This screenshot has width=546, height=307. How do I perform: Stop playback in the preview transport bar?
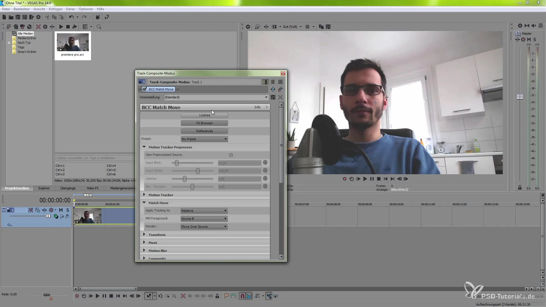pyautogui.click(x=379, y=179)
